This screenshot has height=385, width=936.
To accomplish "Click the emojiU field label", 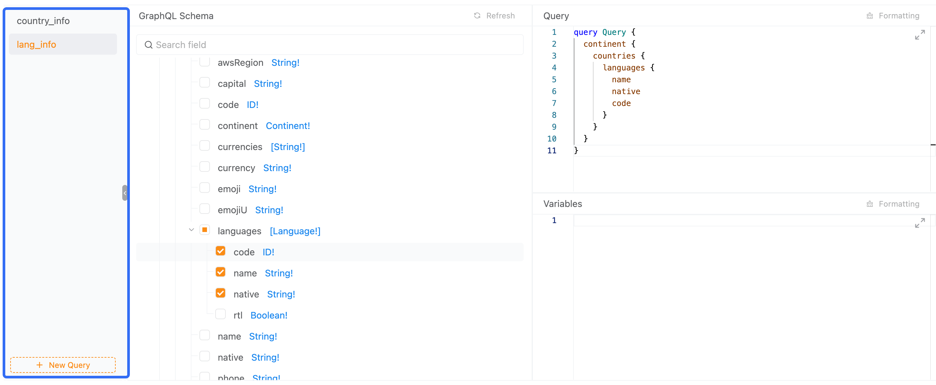I will (x=232, y=210).
